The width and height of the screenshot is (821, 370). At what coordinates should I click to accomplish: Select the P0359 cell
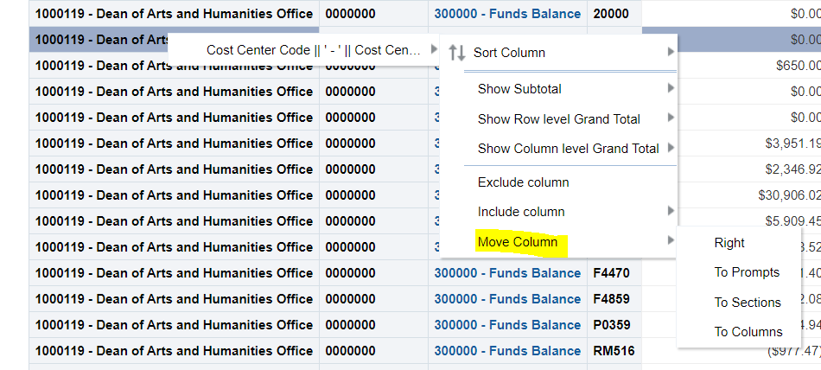point(612,325)
